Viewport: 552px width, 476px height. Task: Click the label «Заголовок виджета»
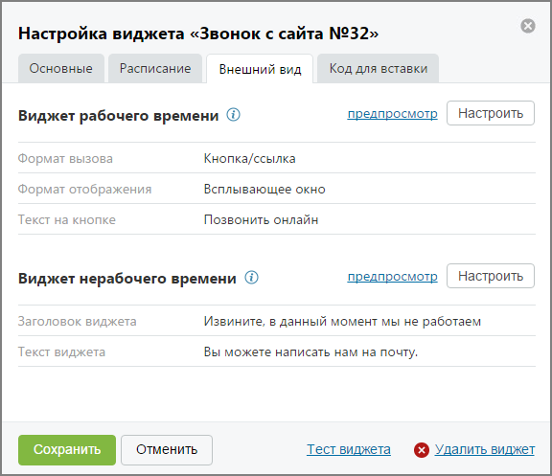pyautogui.click(x=77, y=322)
